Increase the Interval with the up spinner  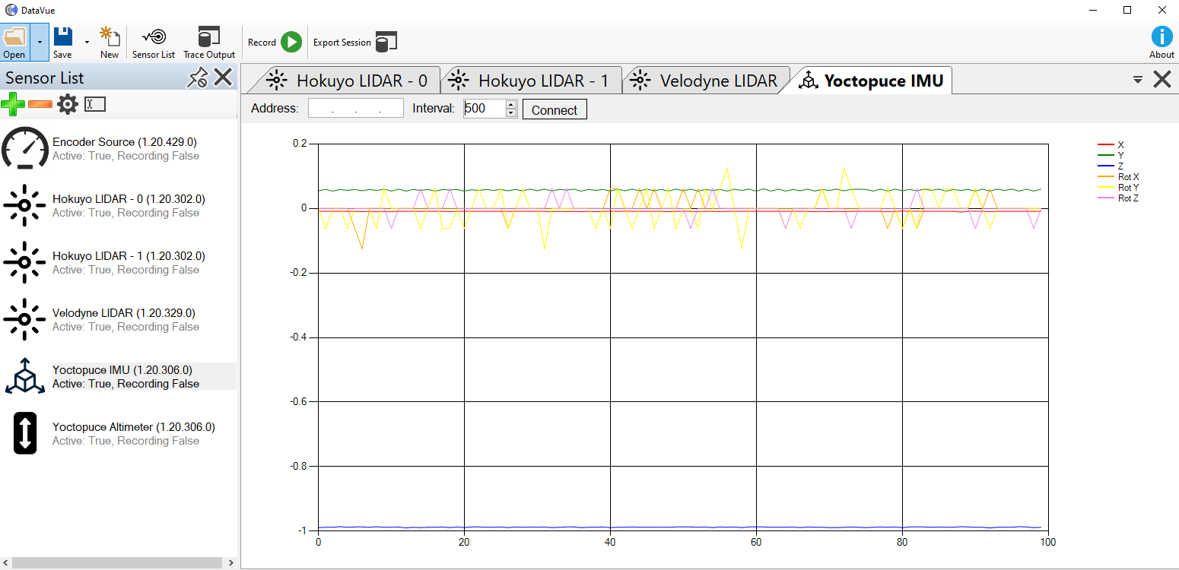pos(511,104)
